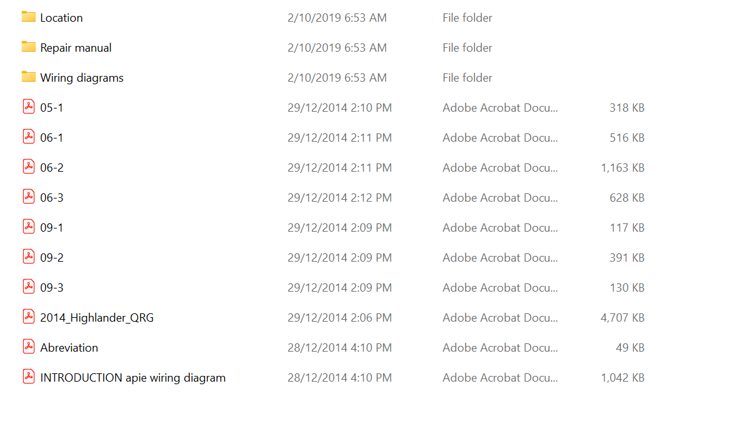Click the Repair manual folder label
732x448 pixels.
(76, 48)
